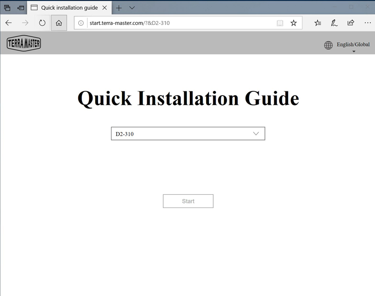The image size is (375, 296).
Task: Click the TerraMaster logo
Action: click(24, 43)
